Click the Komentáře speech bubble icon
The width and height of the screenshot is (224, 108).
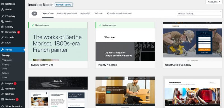(3, 32)
